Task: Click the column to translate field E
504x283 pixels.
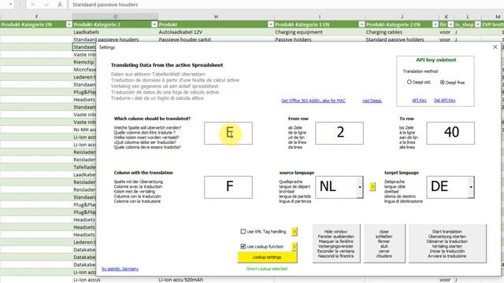Action: (x=228, y=133)
